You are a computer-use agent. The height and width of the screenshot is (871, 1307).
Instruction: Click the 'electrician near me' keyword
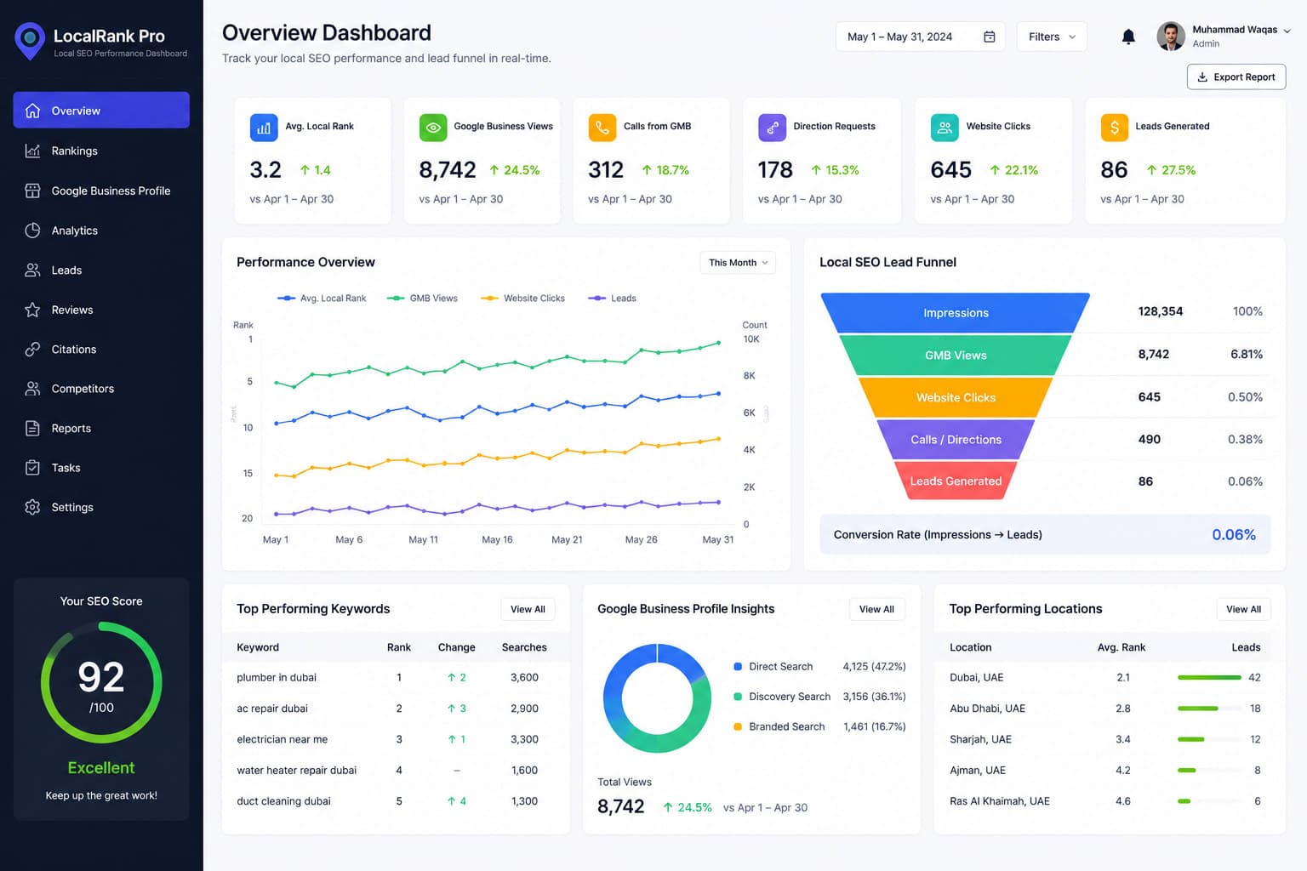click(x=282, y=739)
